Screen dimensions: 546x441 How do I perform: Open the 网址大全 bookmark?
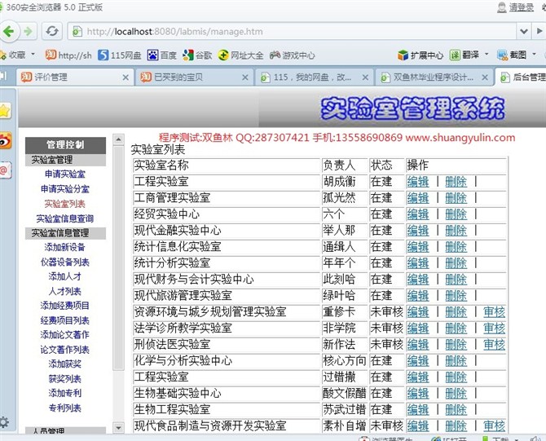click(x=241, y=55)
